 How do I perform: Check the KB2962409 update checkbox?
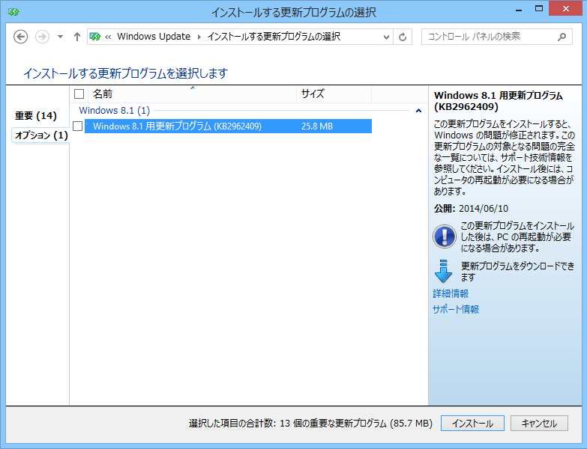point(77,126)
